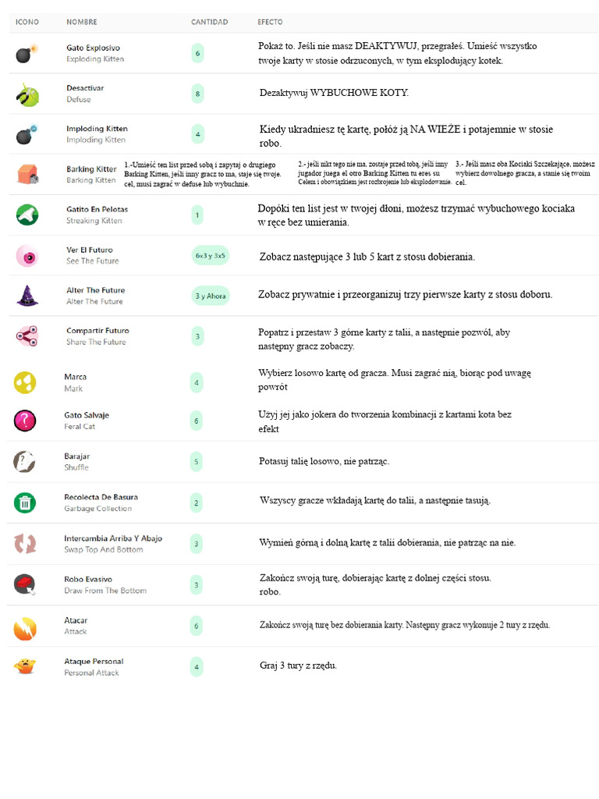Click the Personal Attack icon

coord(25,666)
